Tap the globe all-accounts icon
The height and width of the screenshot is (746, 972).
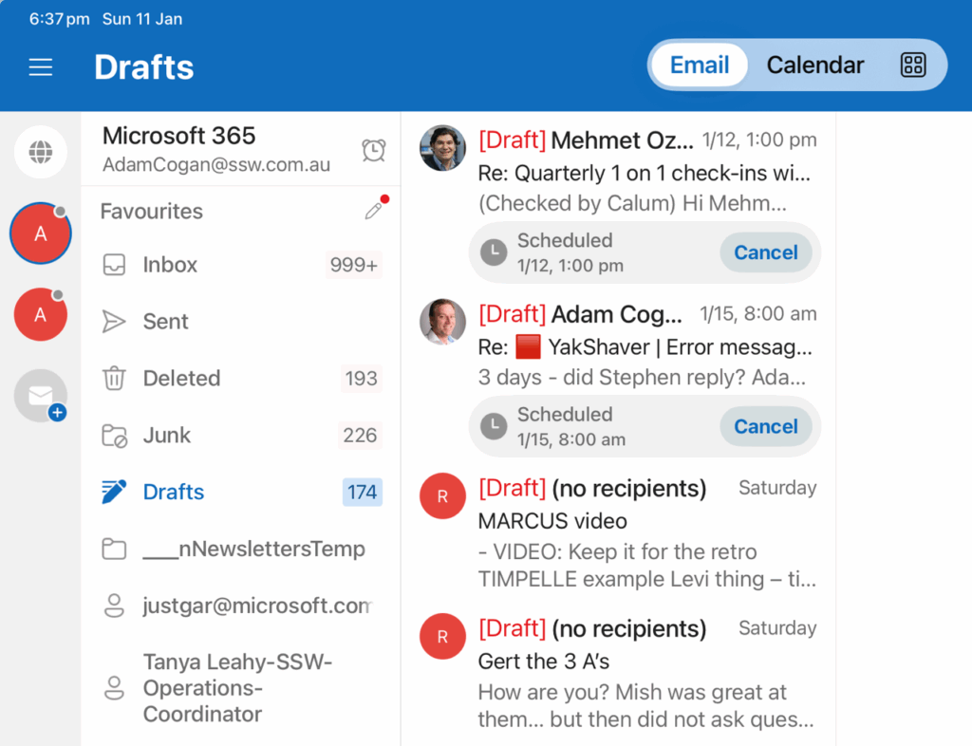41,152
